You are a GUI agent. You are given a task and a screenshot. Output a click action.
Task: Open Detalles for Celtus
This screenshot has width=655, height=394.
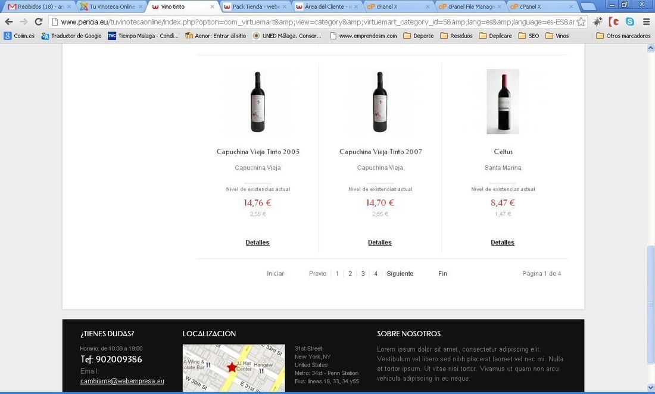click(503, 242)
